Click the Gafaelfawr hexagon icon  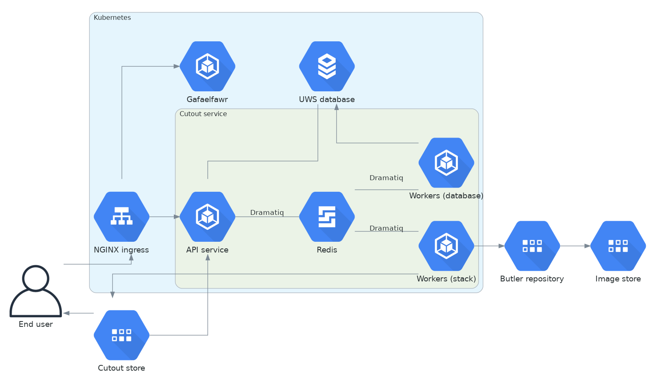pos(207,66)
